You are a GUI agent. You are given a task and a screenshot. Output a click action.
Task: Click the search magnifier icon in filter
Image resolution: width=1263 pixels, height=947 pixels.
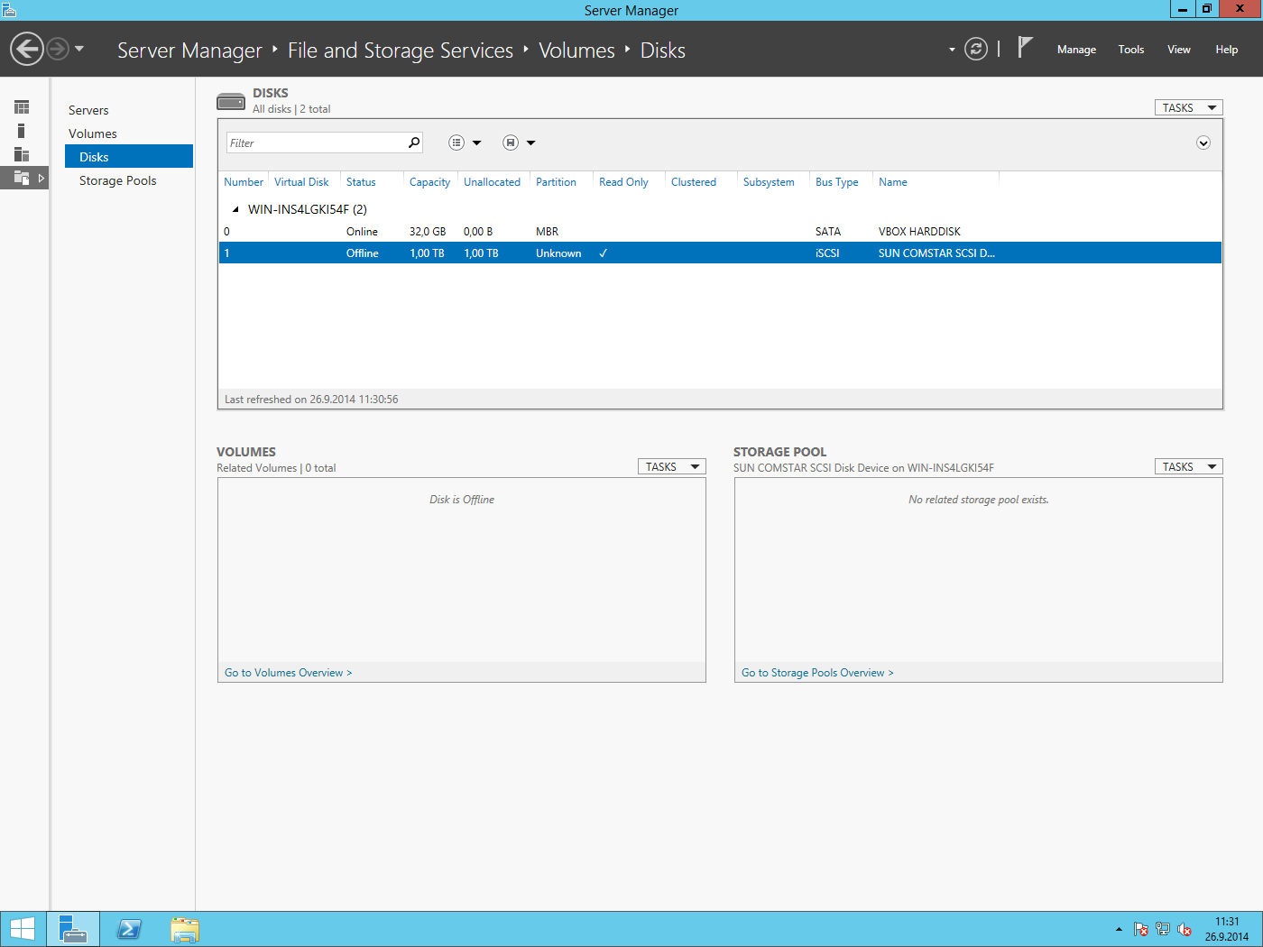pos(414,143)
